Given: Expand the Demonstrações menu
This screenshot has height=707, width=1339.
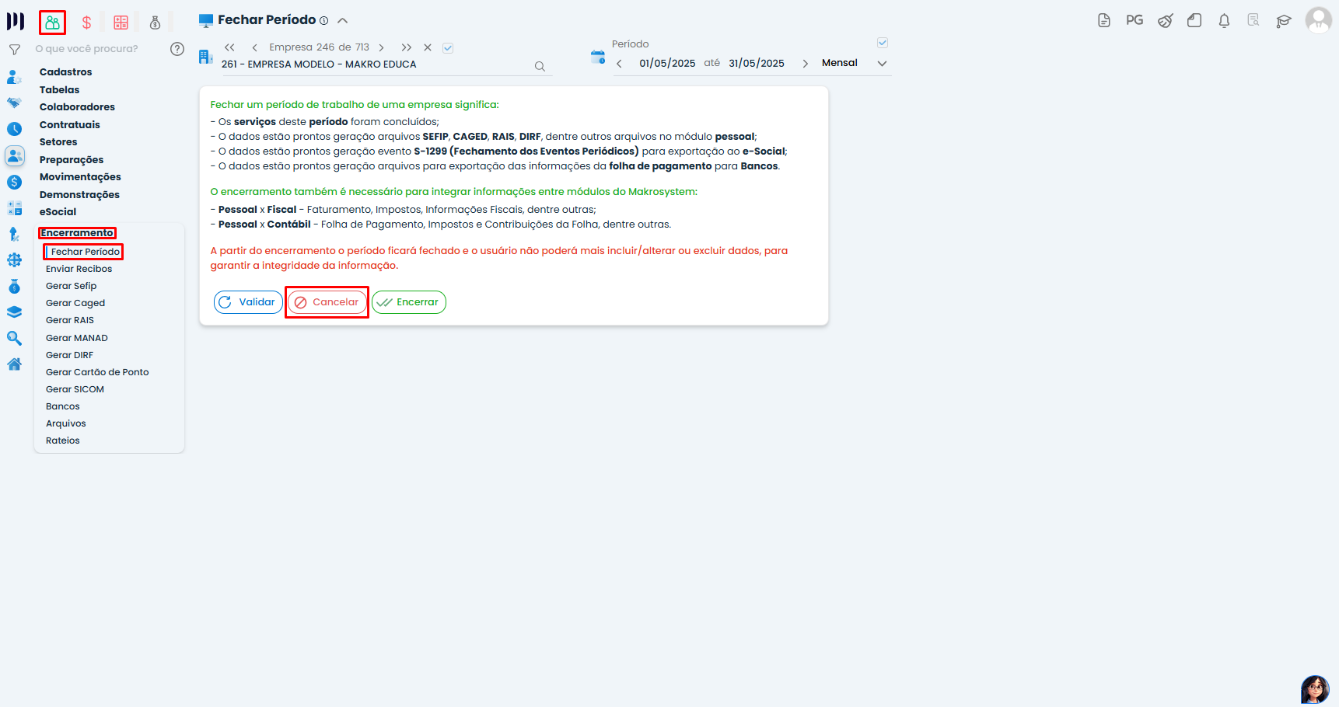Looking at the screenshot, I should [x=79, y=195].
